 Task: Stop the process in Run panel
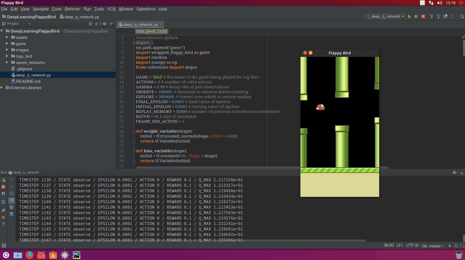(3, 187)
